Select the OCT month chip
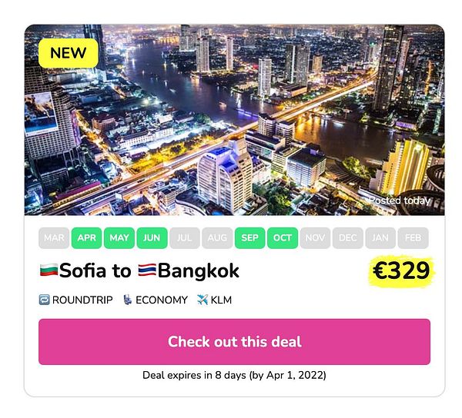The width and height of the screenshot is (462, 418). (283, 237)
